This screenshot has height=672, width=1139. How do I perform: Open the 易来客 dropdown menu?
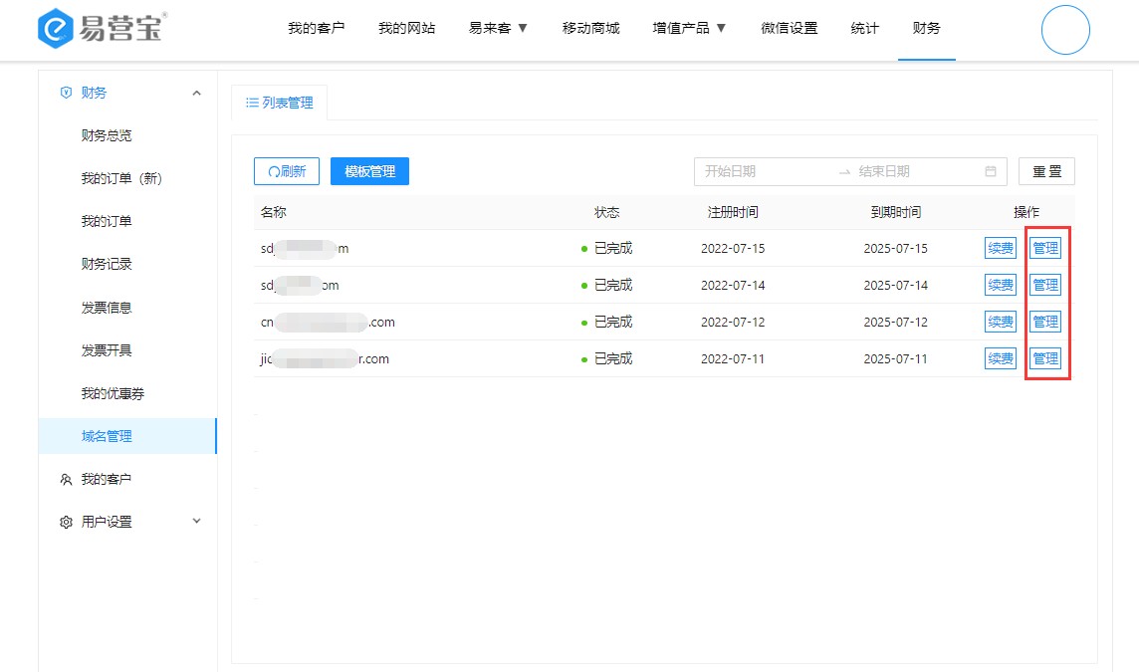click(498, 28)
